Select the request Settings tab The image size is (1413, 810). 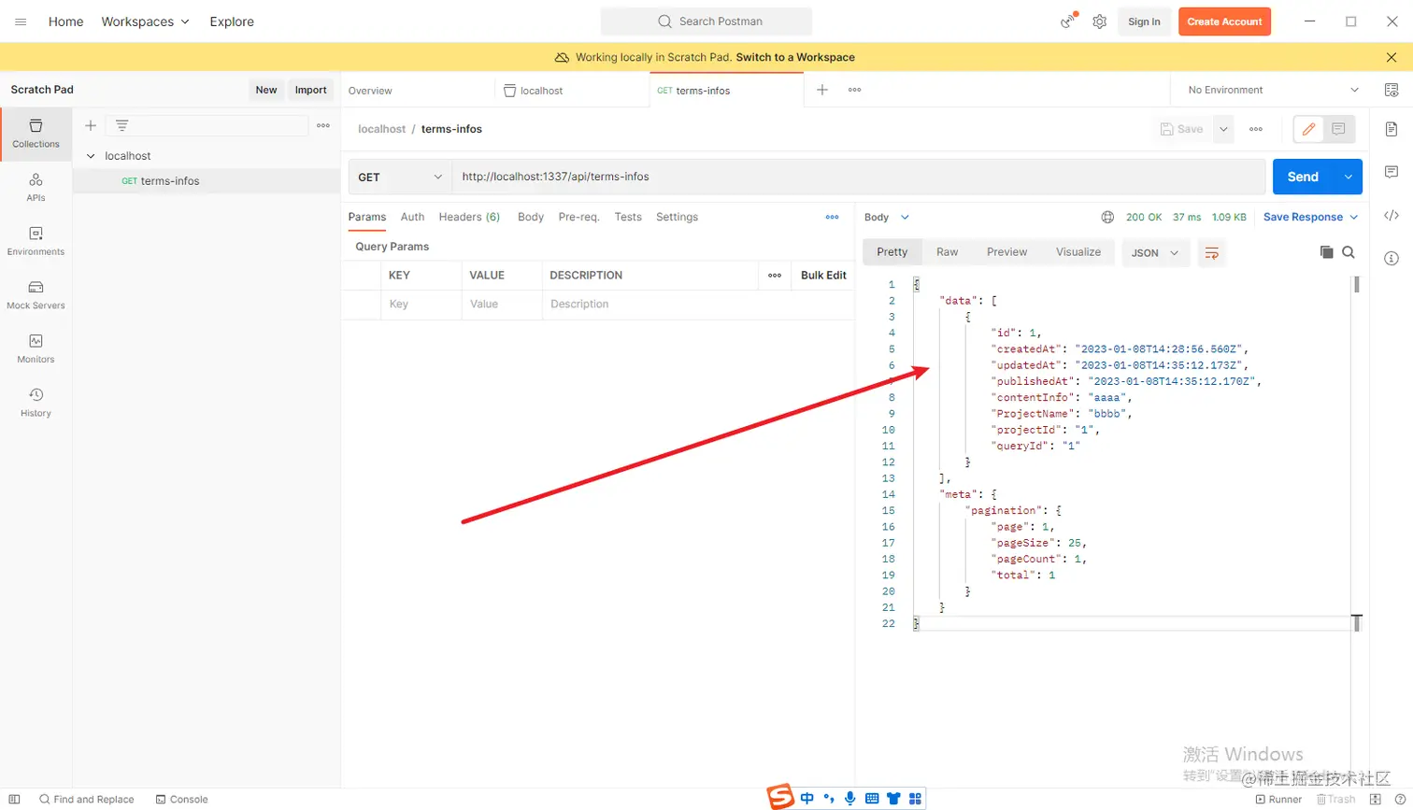pos(677,217)
